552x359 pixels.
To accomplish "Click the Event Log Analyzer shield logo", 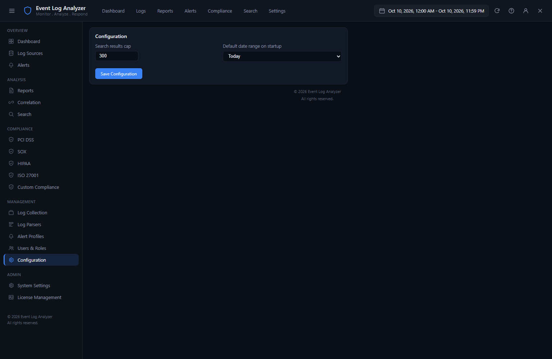I will coord(28,11).
